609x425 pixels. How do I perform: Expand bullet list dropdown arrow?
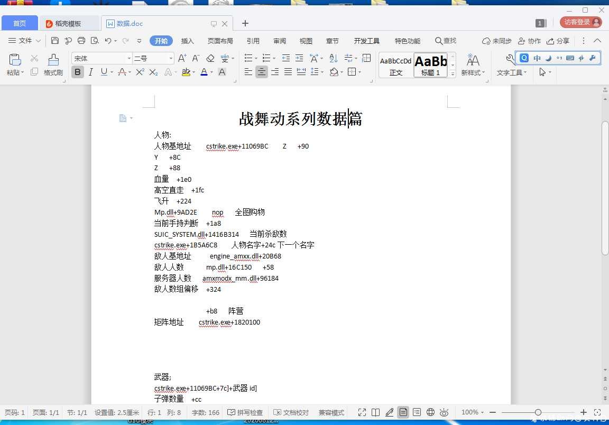(255, 59)
